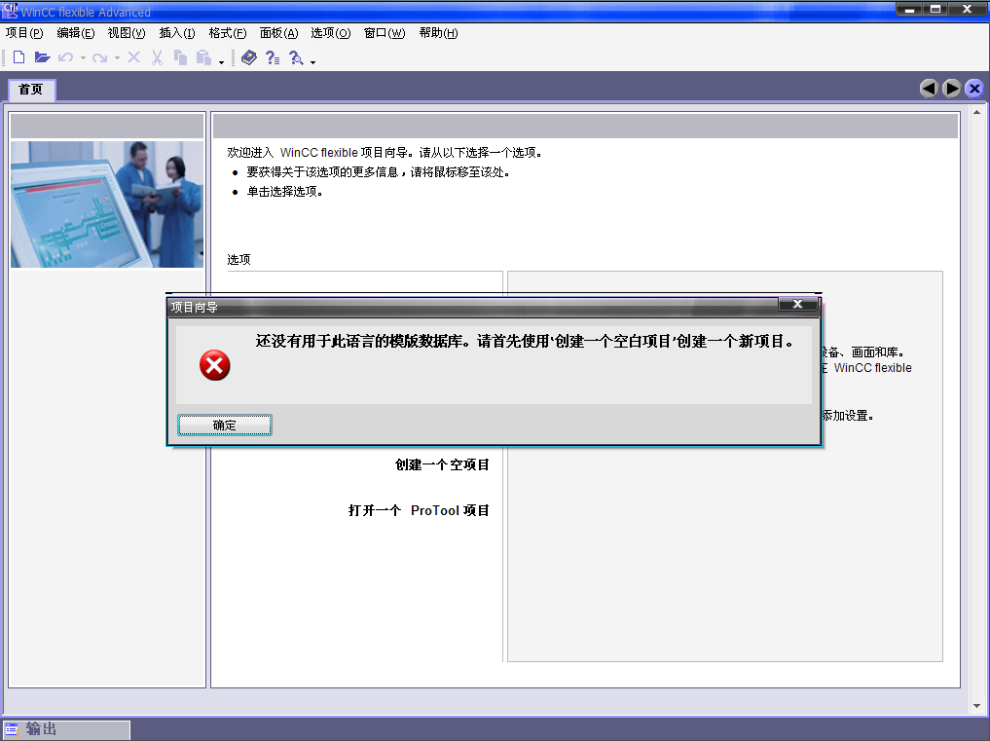Click the search help magnifier icon
The height and width of the screenshot is (741, 990).
tap(297, 58)
